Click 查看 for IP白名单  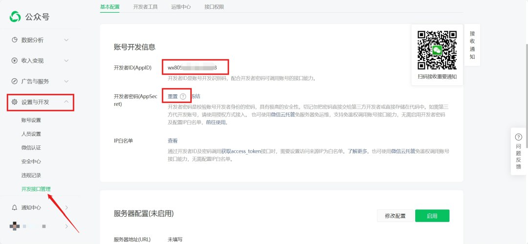173,141
